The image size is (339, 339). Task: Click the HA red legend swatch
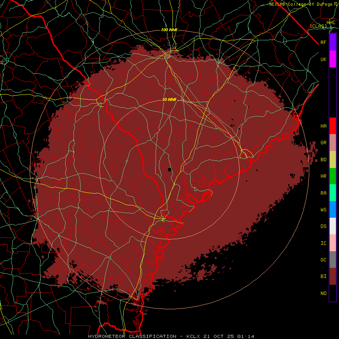333,126
